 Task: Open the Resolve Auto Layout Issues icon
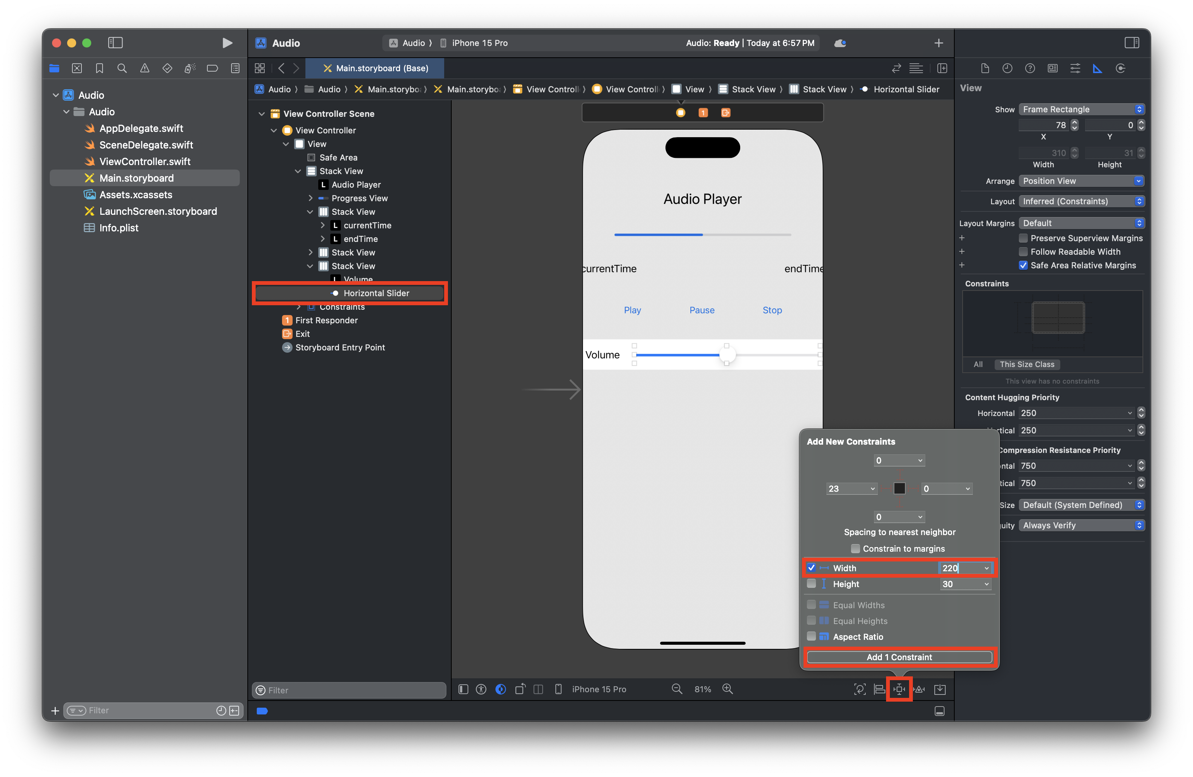pyautogui.click(x=919, y=689)
